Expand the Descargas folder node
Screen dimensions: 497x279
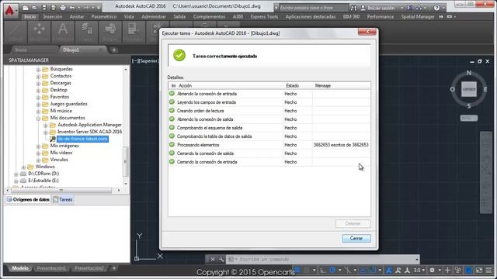(x=38, y=83)
